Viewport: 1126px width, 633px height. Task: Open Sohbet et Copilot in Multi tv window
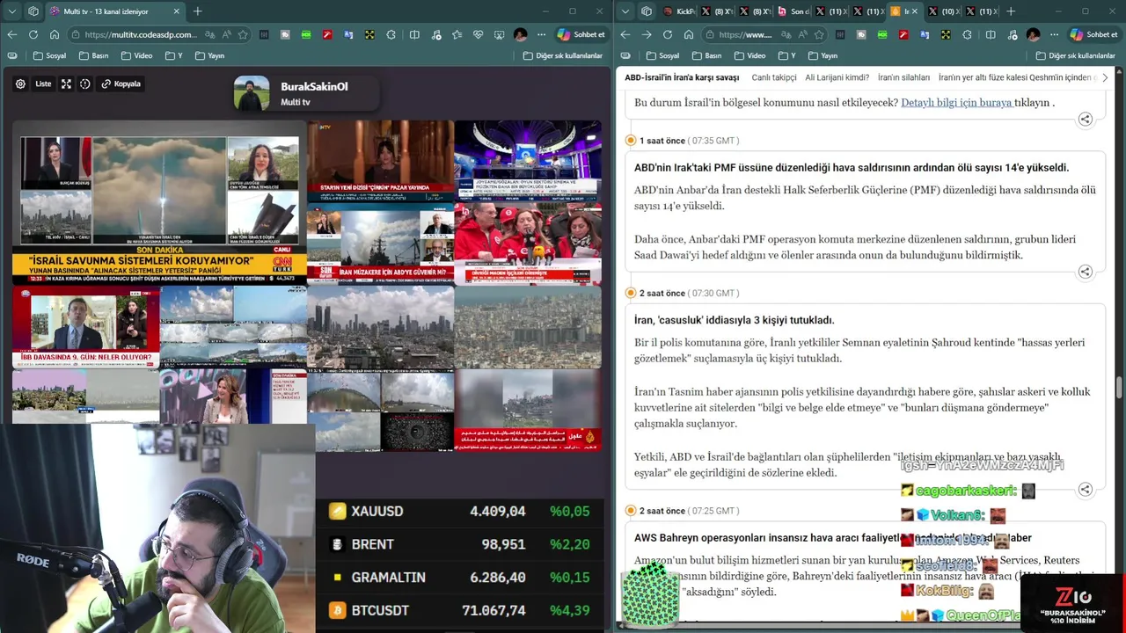(x=581, y=34)
